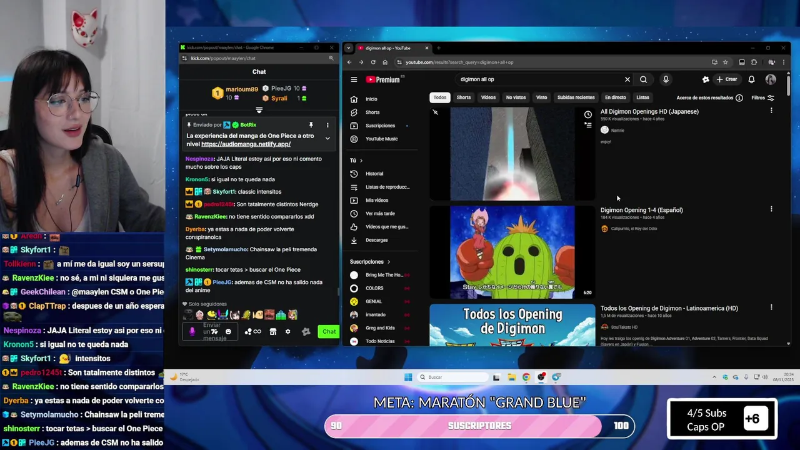Open Todos los Opening de Digimon thumbnail
The height and width of the screenshot is (450, 800).
coord(512,325)
